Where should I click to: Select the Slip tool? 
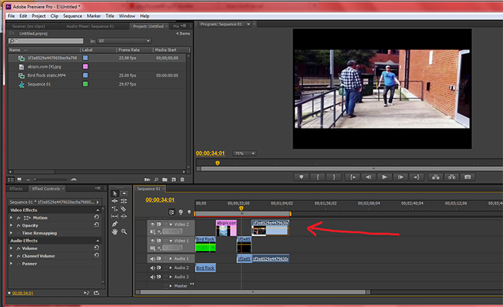115,216
